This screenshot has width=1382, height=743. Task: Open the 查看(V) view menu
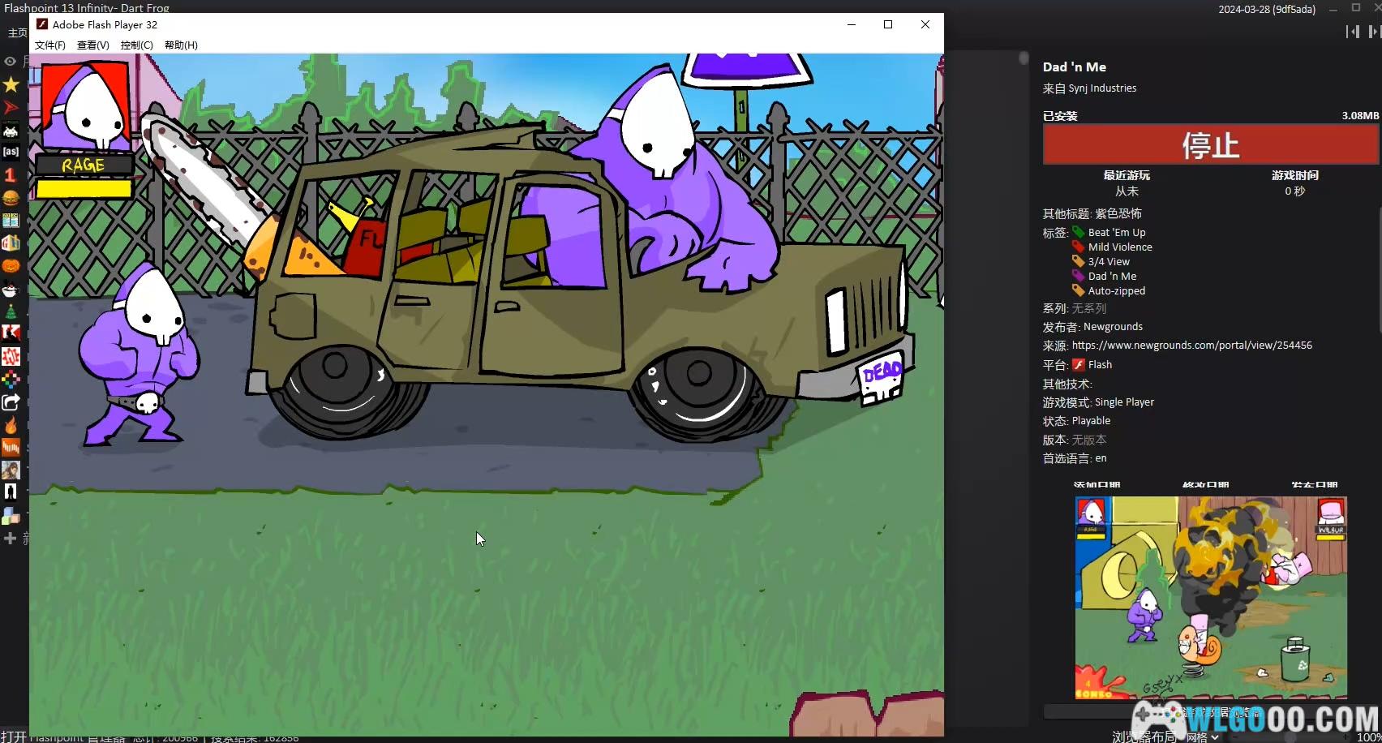tap(92, 45)
